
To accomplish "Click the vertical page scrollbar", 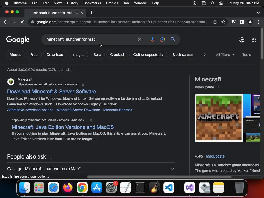I will point(262,43).
